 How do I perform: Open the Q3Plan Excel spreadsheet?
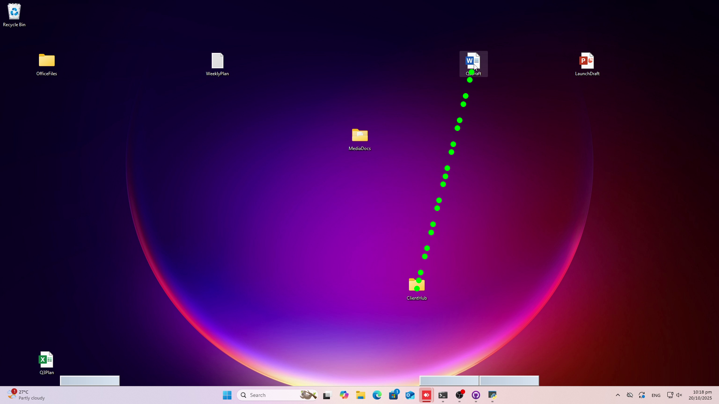46,358
